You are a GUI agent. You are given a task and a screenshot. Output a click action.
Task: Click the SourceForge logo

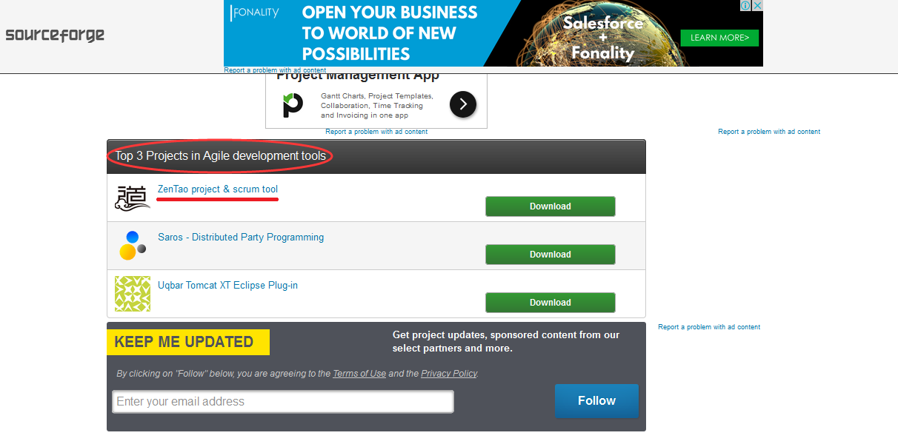pos(55,35)
